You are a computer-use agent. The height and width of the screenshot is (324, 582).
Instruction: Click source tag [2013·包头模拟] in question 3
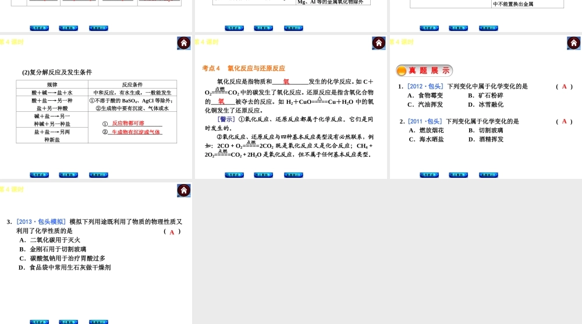[41, 222]
